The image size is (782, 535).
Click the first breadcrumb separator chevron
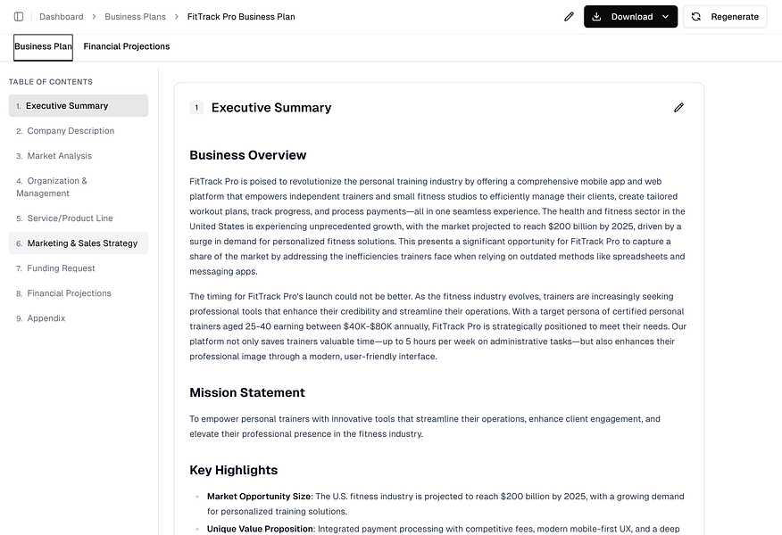(94, 16)
